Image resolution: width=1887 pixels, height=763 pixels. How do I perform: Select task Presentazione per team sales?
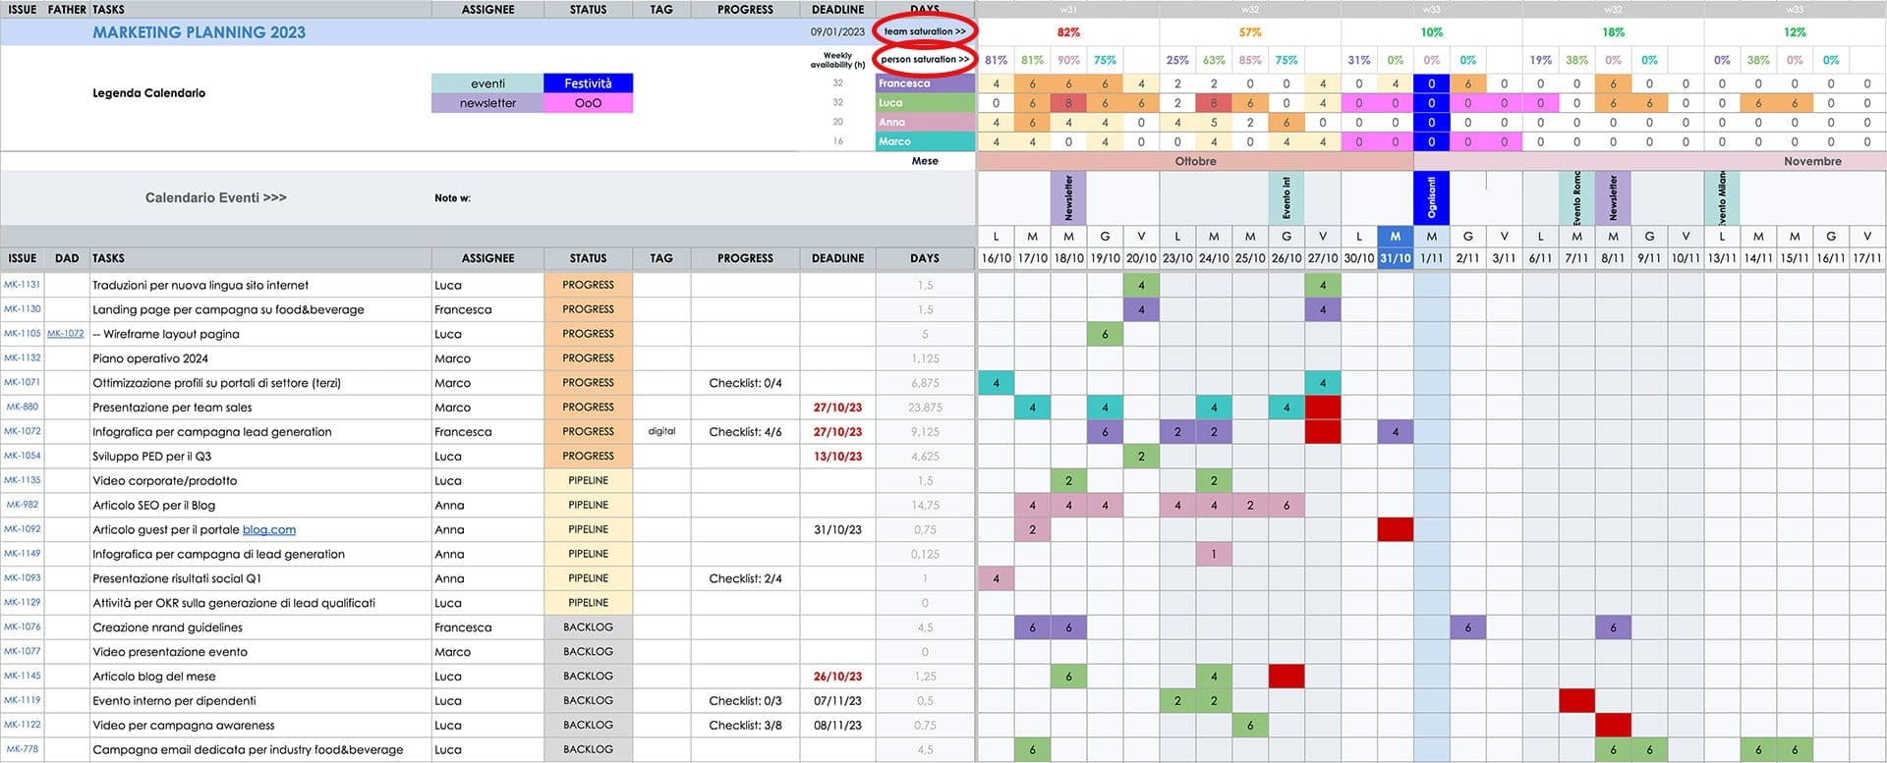172,408
